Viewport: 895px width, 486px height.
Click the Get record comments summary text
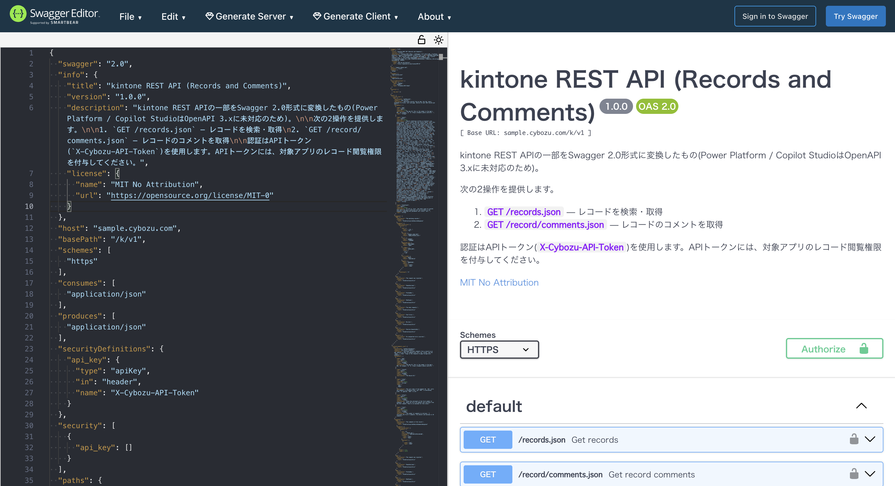click(x=651, y=474)
